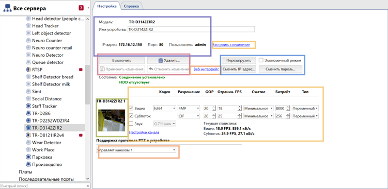Open the 4MP resolution dropdown
388x189 pixels.
pyautogui.click(x=189, y=108)
